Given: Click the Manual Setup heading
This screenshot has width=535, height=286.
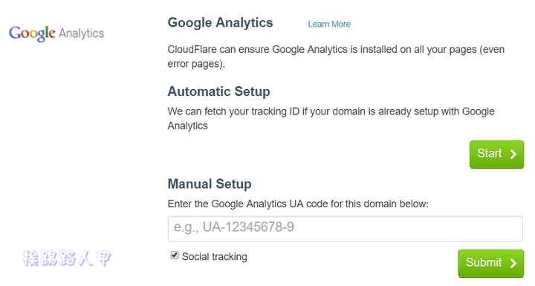Looking at the screenshot, I should 210,184.
